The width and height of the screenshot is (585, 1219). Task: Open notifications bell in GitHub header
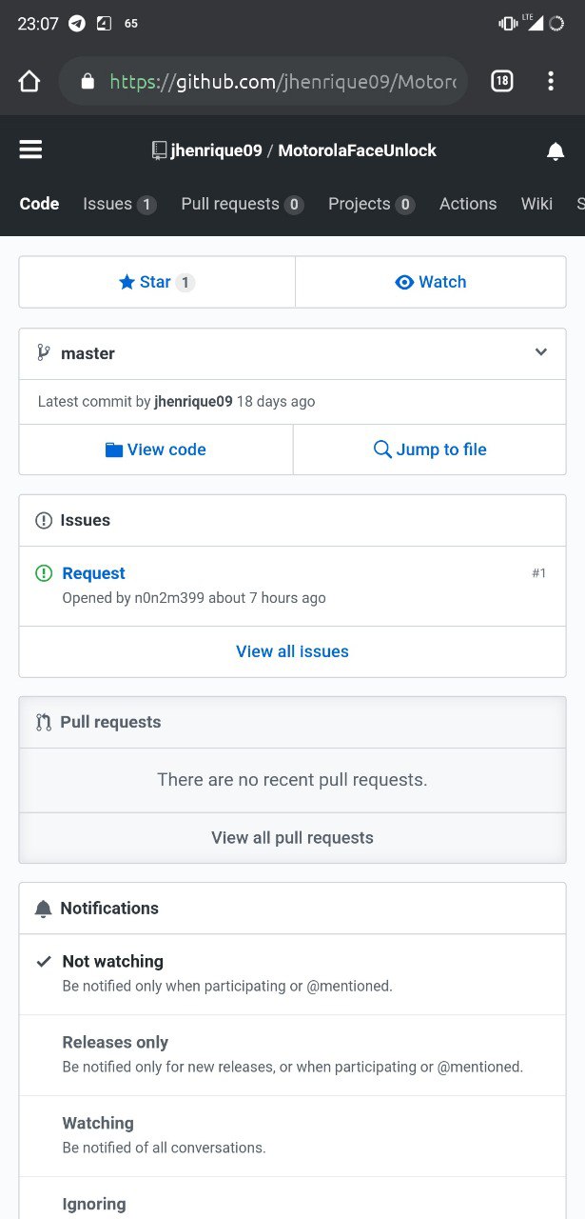pos(556,151)
